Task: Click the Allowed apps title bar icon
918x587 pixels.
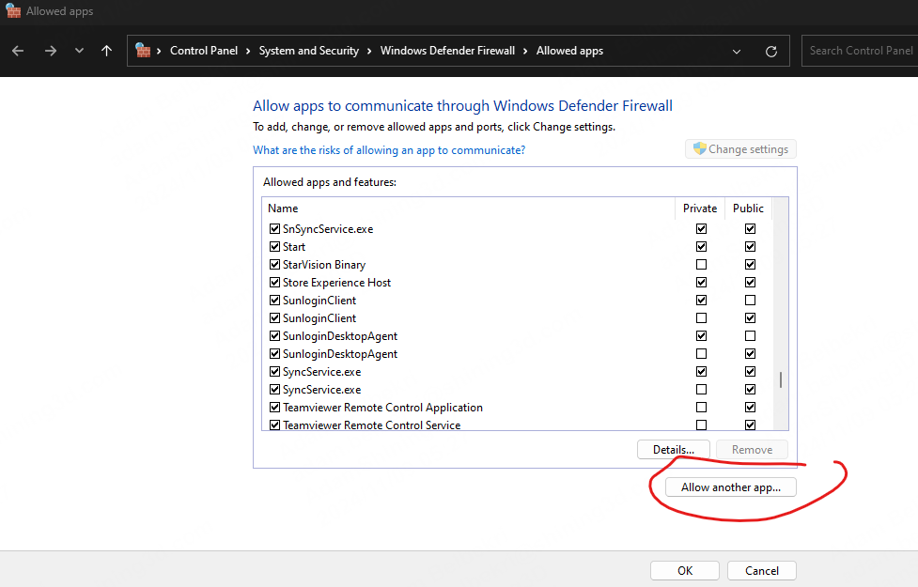Action: coord(13,10)
